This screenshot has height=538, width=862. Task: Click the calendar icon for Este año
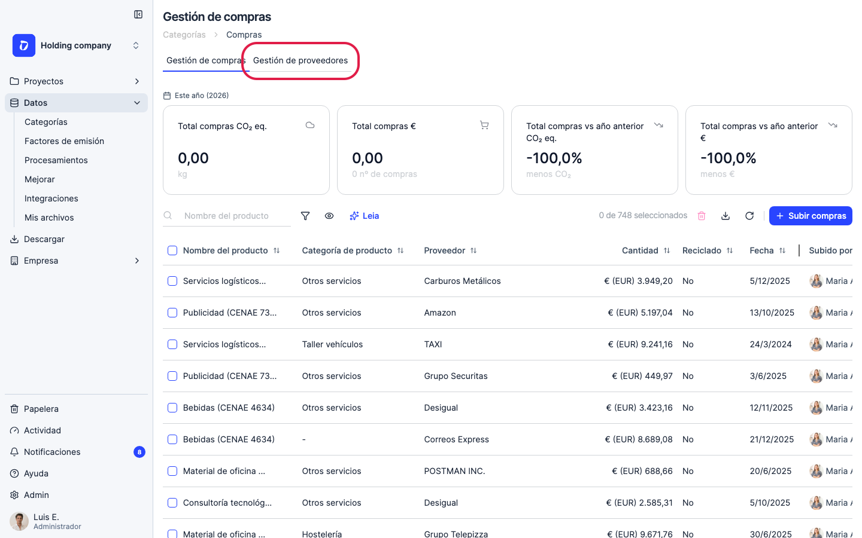[167, 96]
